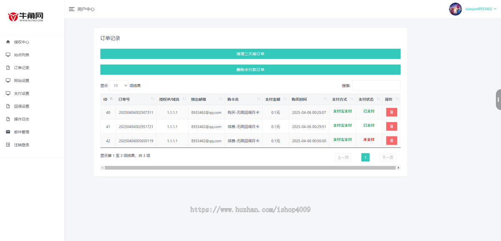Sort by 支付状态 column
The width and height of the screenshot is (501, 241).
pos(369,99)
